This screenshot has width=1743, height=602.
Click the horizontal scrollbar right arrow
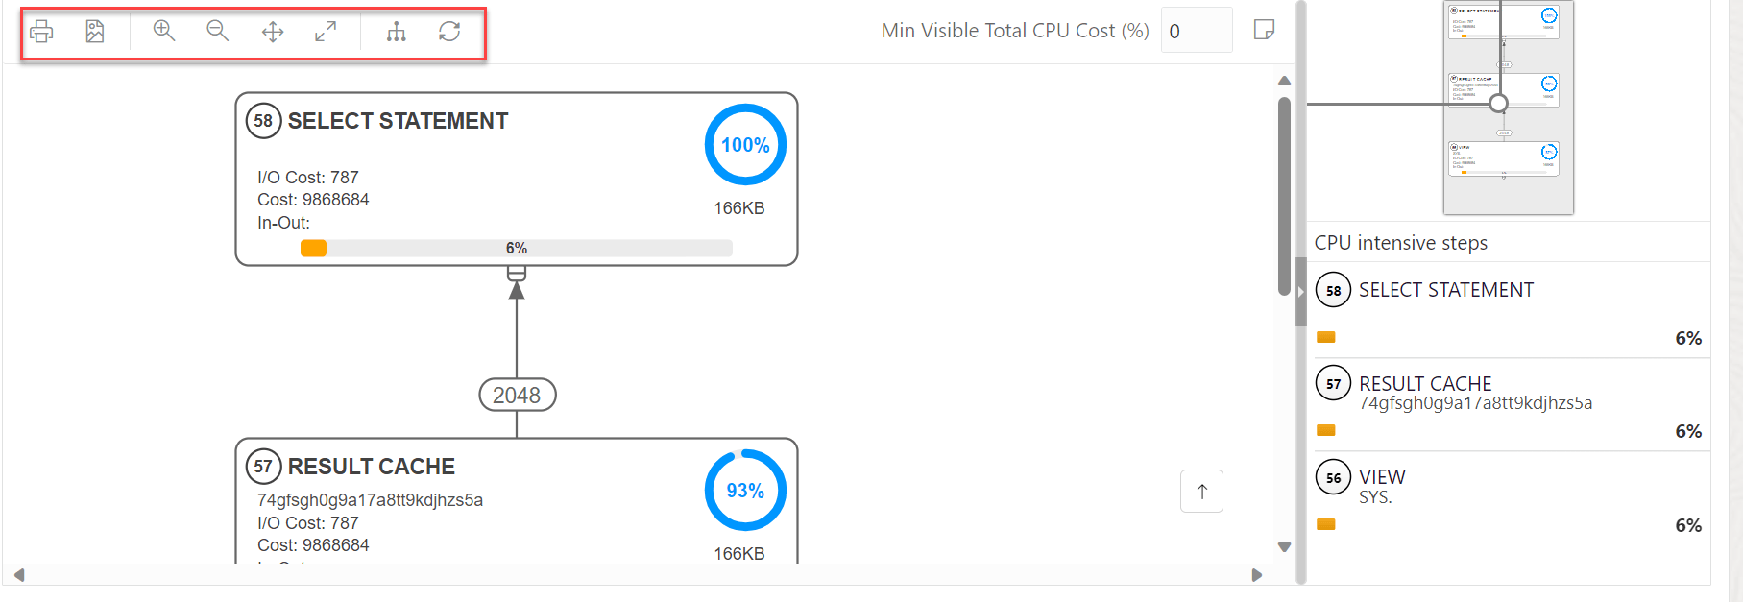[1257, 575]
